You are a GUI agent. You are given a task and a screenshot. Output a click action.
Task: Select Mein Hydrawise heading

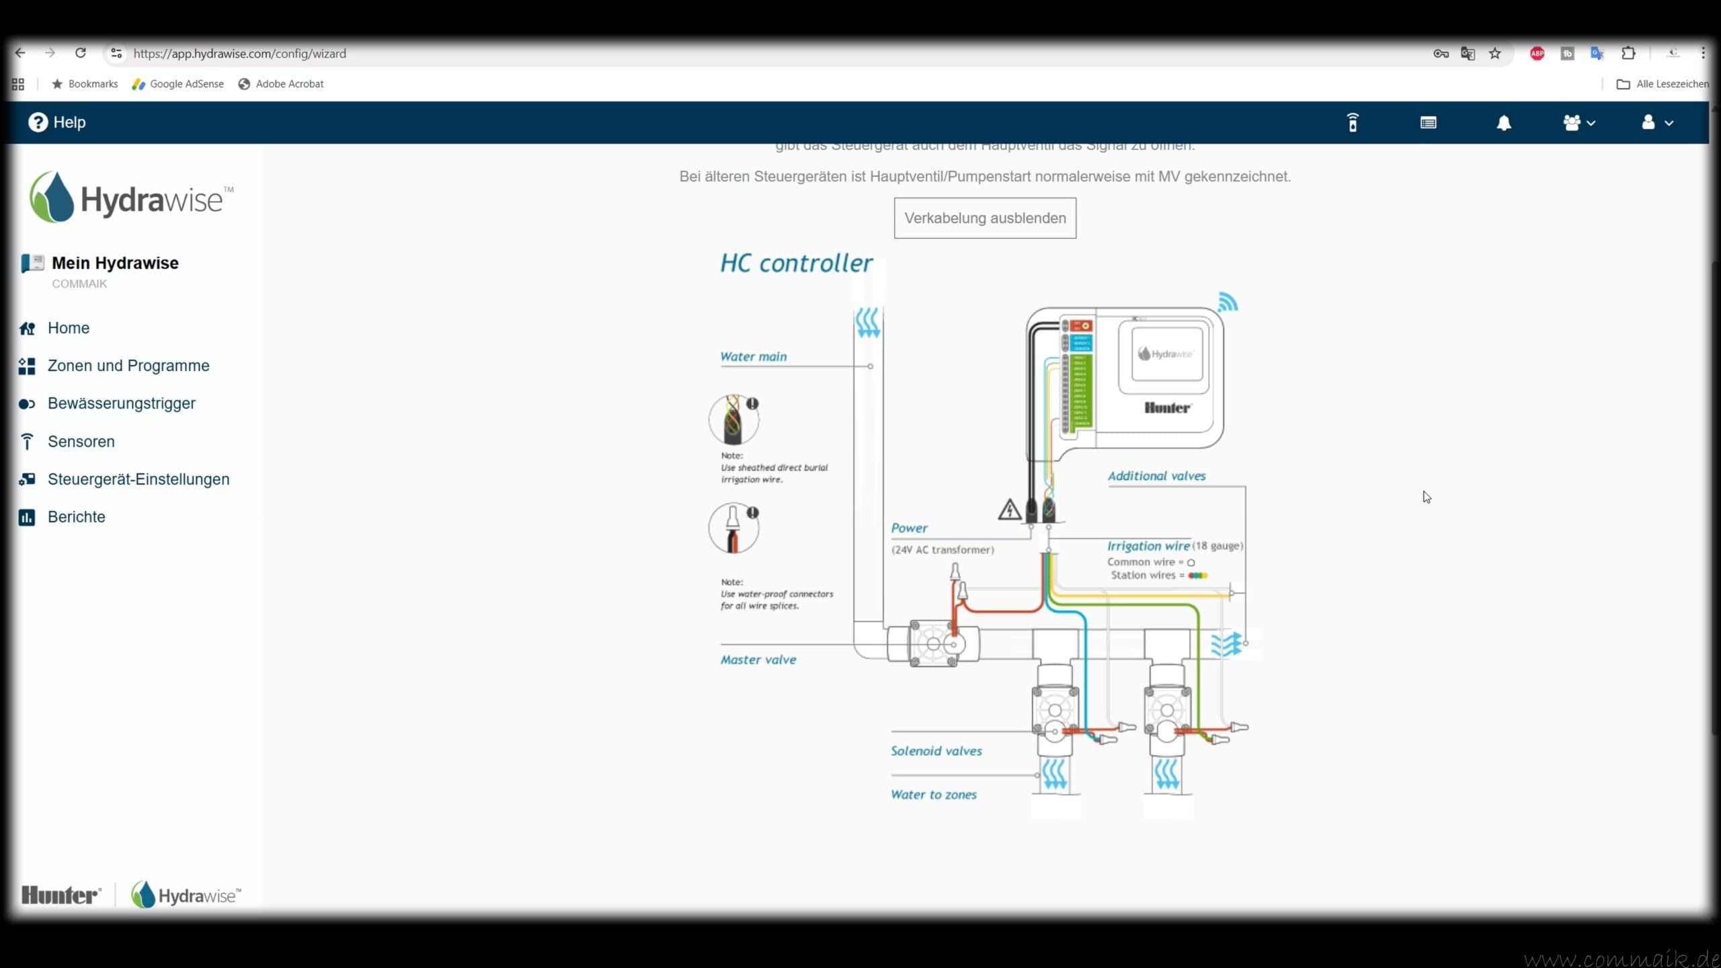click(x=115, y=263)
